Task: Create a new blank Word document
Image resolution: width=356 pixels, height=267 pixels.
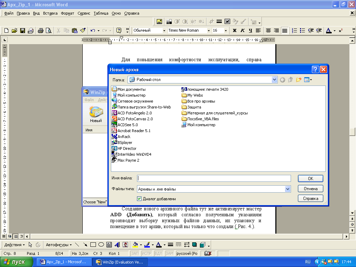Action: (6, 31)
